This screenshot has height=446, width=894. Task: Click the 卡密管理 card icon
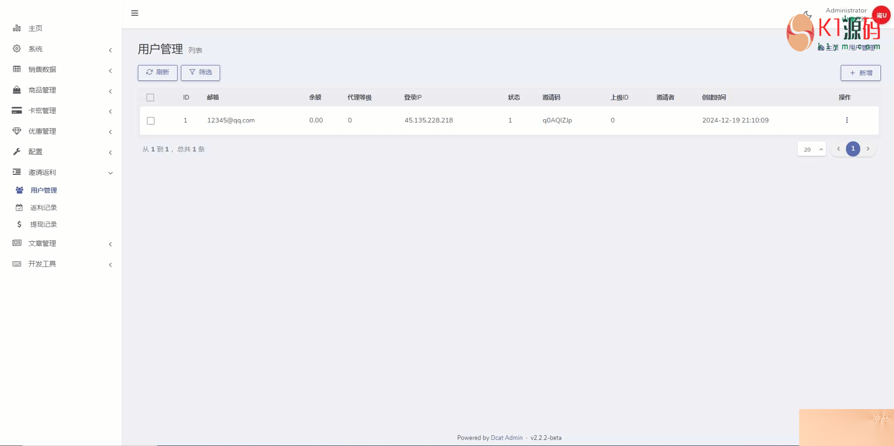click(x=17, y=110)
